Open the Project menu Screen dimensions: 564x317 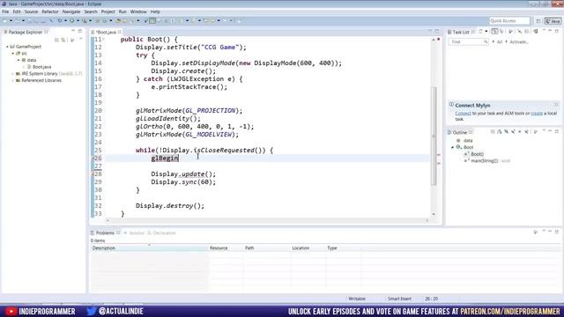tap(108, 11)
